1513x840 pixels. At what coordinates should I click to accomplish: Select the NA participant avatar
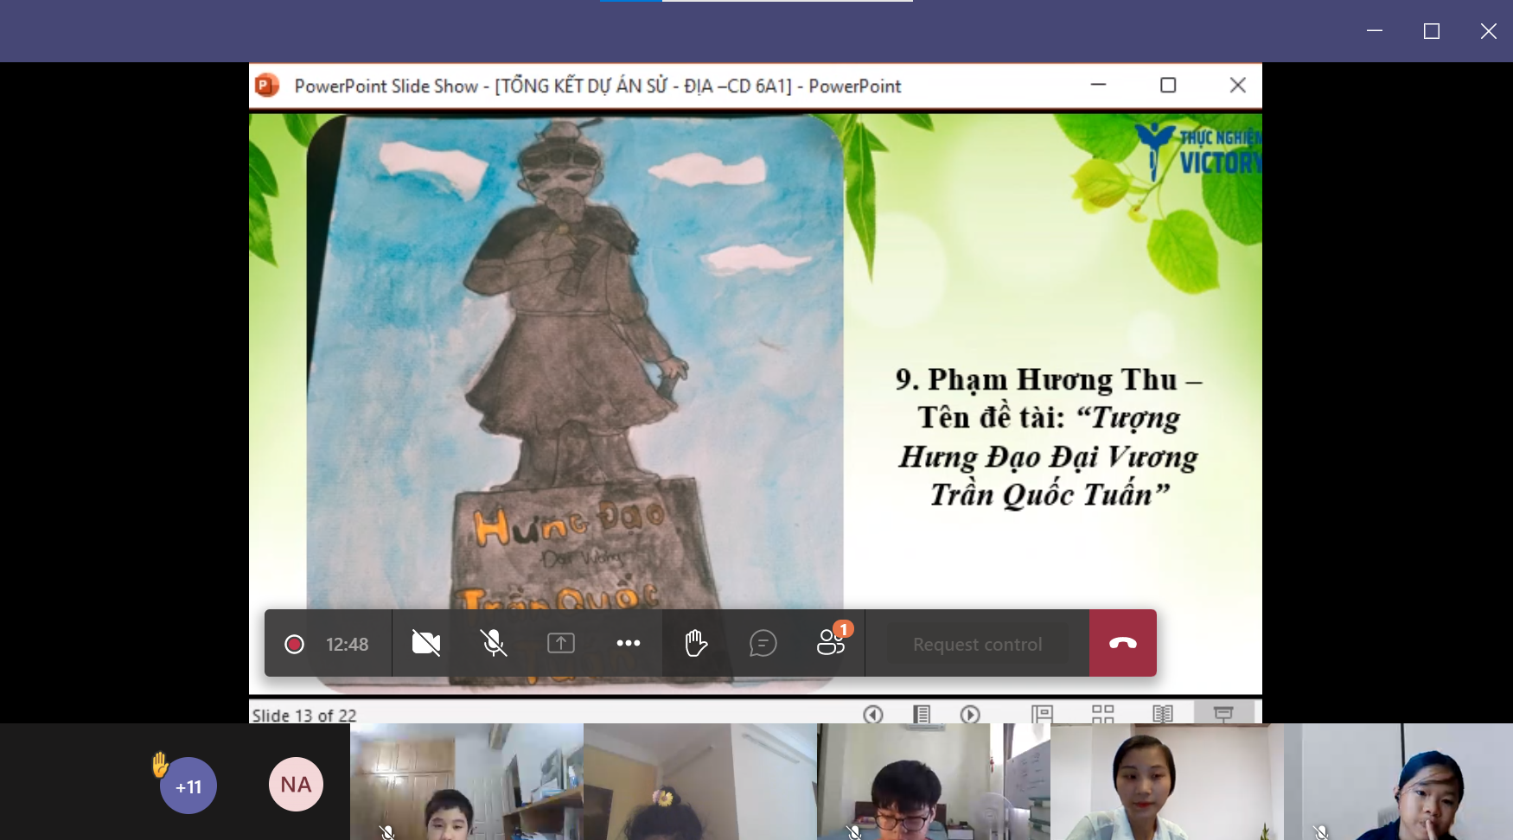tap(296, 784)
